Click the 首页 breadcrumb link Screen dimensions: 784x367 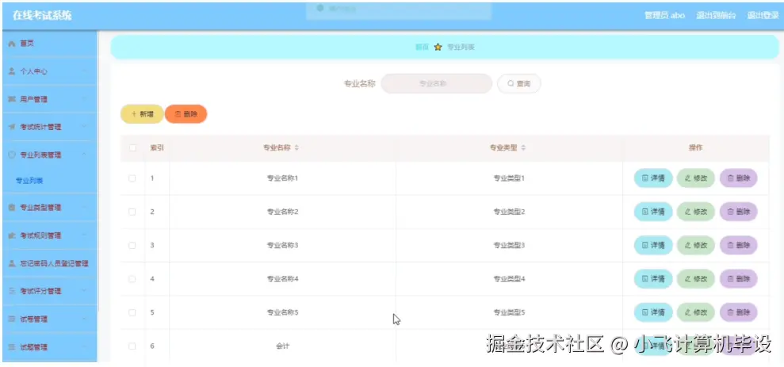click(422, 47)
